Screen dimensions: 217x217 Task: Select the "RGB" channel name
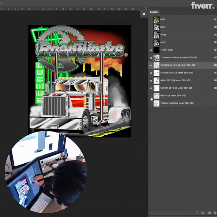162,19
